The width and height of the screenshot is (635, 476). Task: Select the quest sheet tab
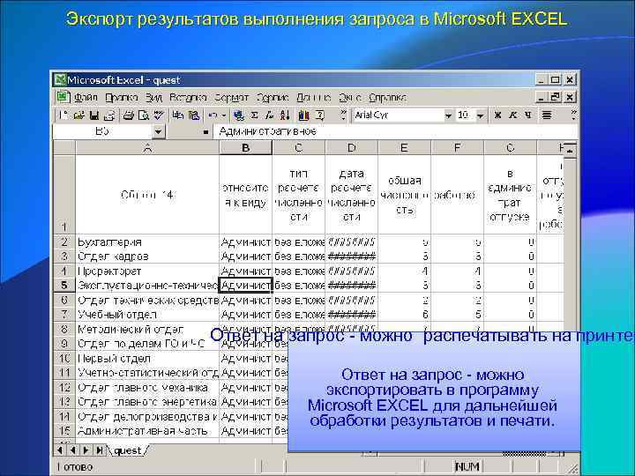pos(128,450)
